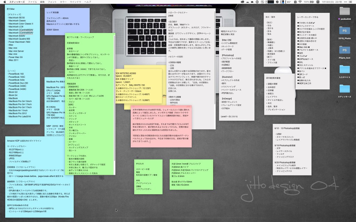Click the cloud status icon in menu bar
The image size is (356, 222).
click(252, 2)
